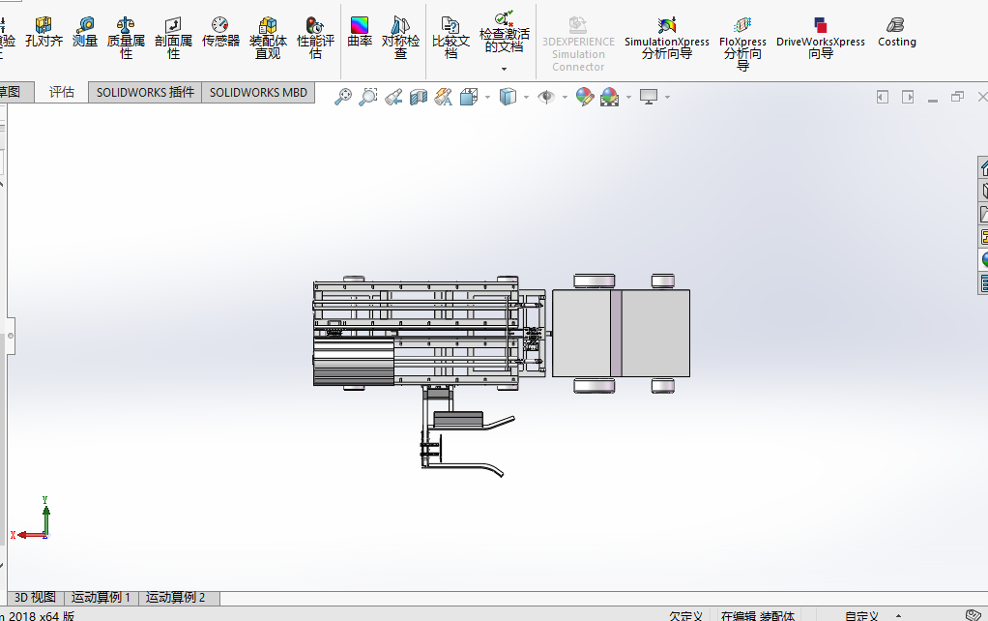Image resolution: width=988 pixels, height=621 pixels.
Task: Restore previous view with flashlight arrow icon
Action: point(393,97)
